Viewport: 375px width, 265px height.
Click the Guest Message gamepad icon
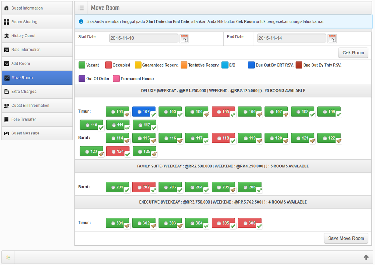[x=6, y=133]
